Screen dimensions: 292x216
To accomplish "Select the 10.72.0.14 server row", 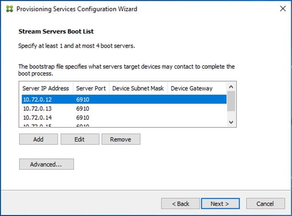I will [x=124, y=118].
